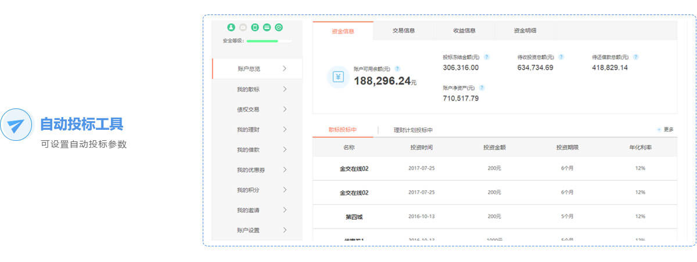The height and width of the screenshot is (262, 697).
Task: Expand the 我的散标 sidebar item arrow
Action: [285, 89]
